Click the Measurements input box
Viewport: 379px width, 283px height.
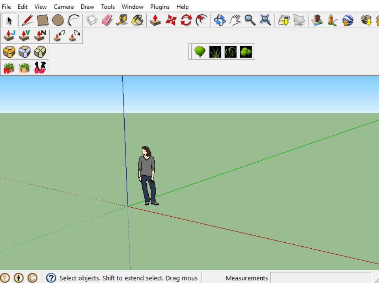(320, 278)
